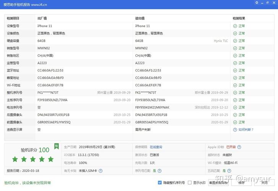Click 需用户判断 text in 液晶显示屏 row
The height and width of the screenshot is (191, 278).
pyautogui.click(x=143, y=129)
